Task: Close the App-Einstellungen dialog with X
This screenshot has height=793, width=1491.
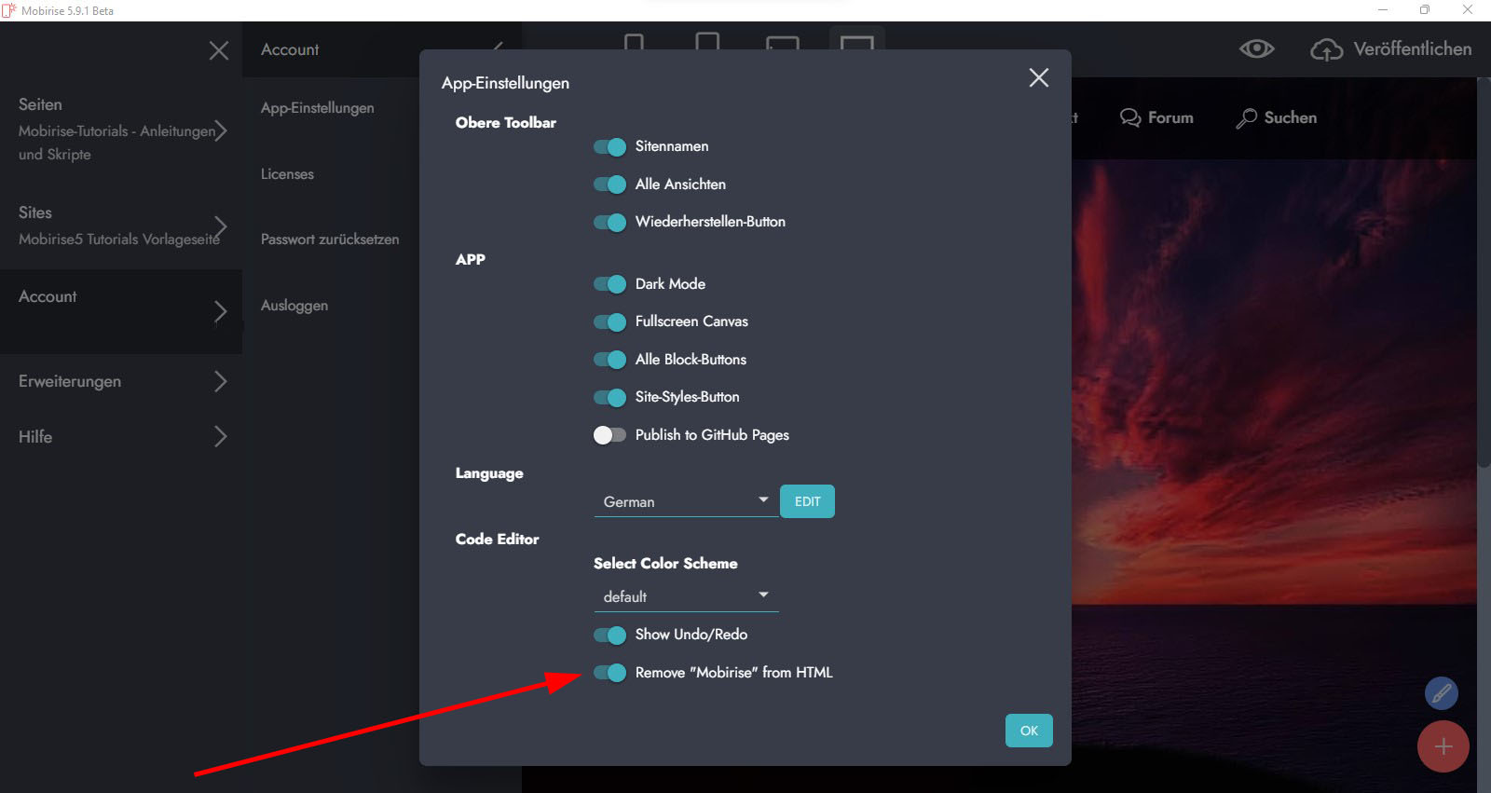Action: coord(1038,77)
